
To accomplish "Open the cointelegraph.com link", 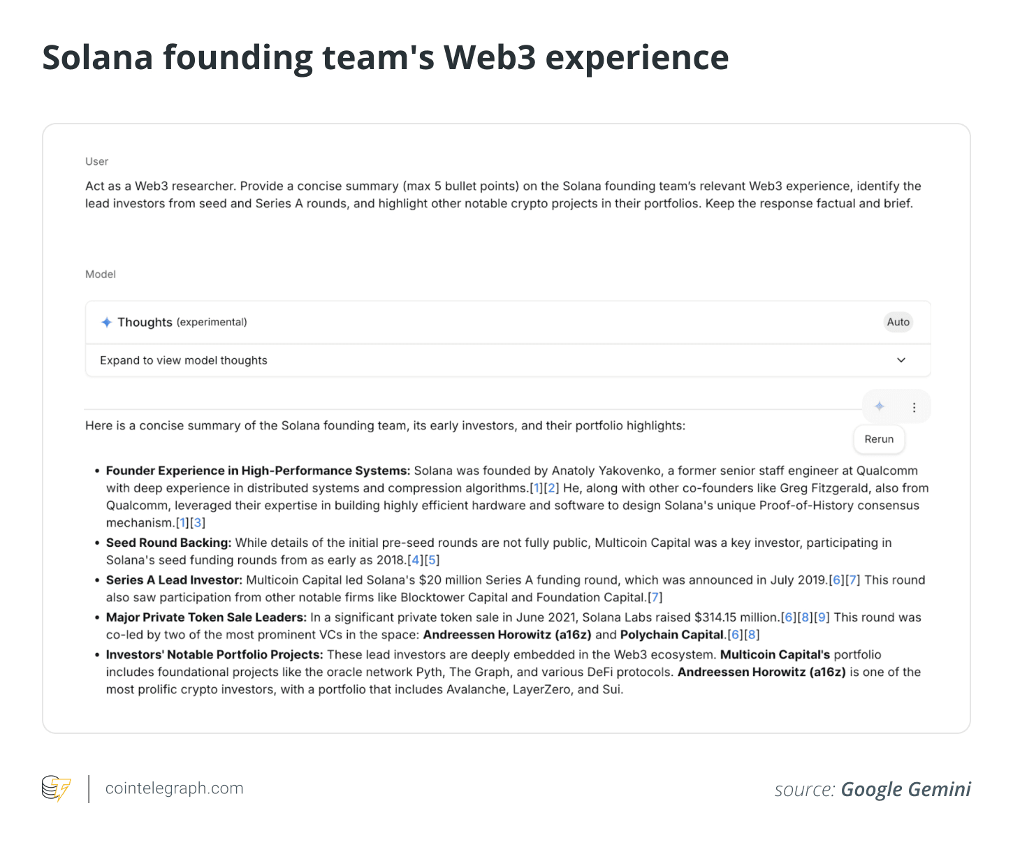I will [x=174, y=788].
